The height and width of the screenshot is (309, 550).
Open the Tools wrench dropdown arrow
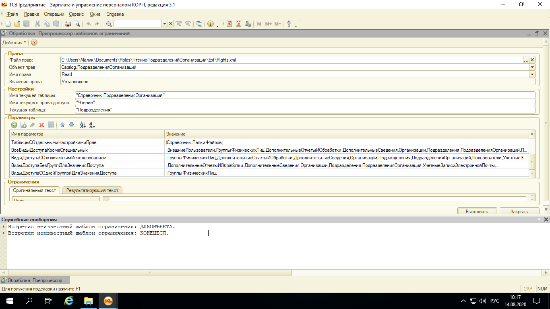[296, 25]
